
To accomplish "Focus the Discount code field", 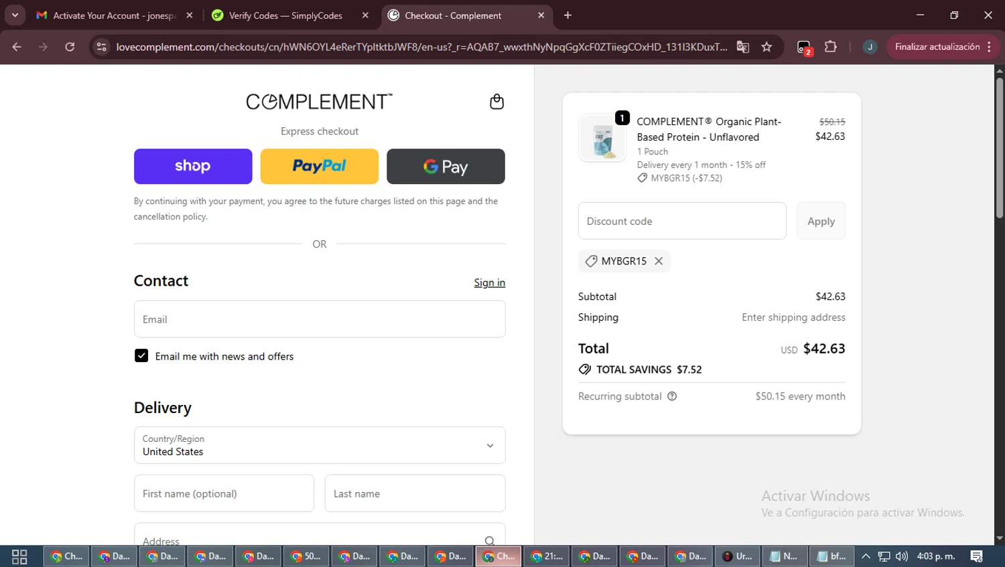I will 682,221.
